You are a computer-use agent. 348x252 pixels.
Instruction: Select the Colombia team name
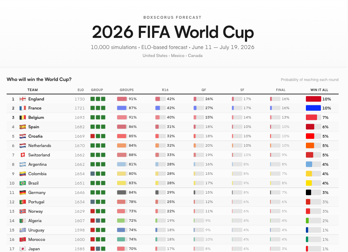pyautogui.click(x=38, y=174)
